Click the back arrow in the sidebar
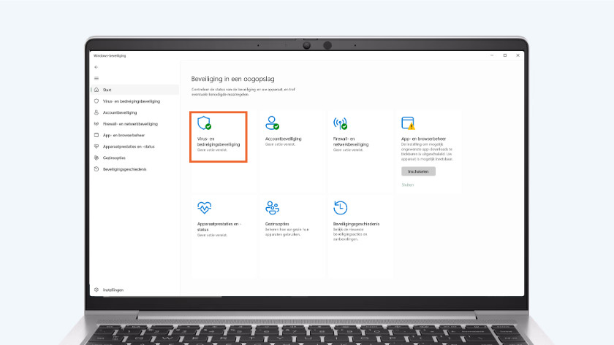This screenshot has height=345, width=614. [96, 67]
